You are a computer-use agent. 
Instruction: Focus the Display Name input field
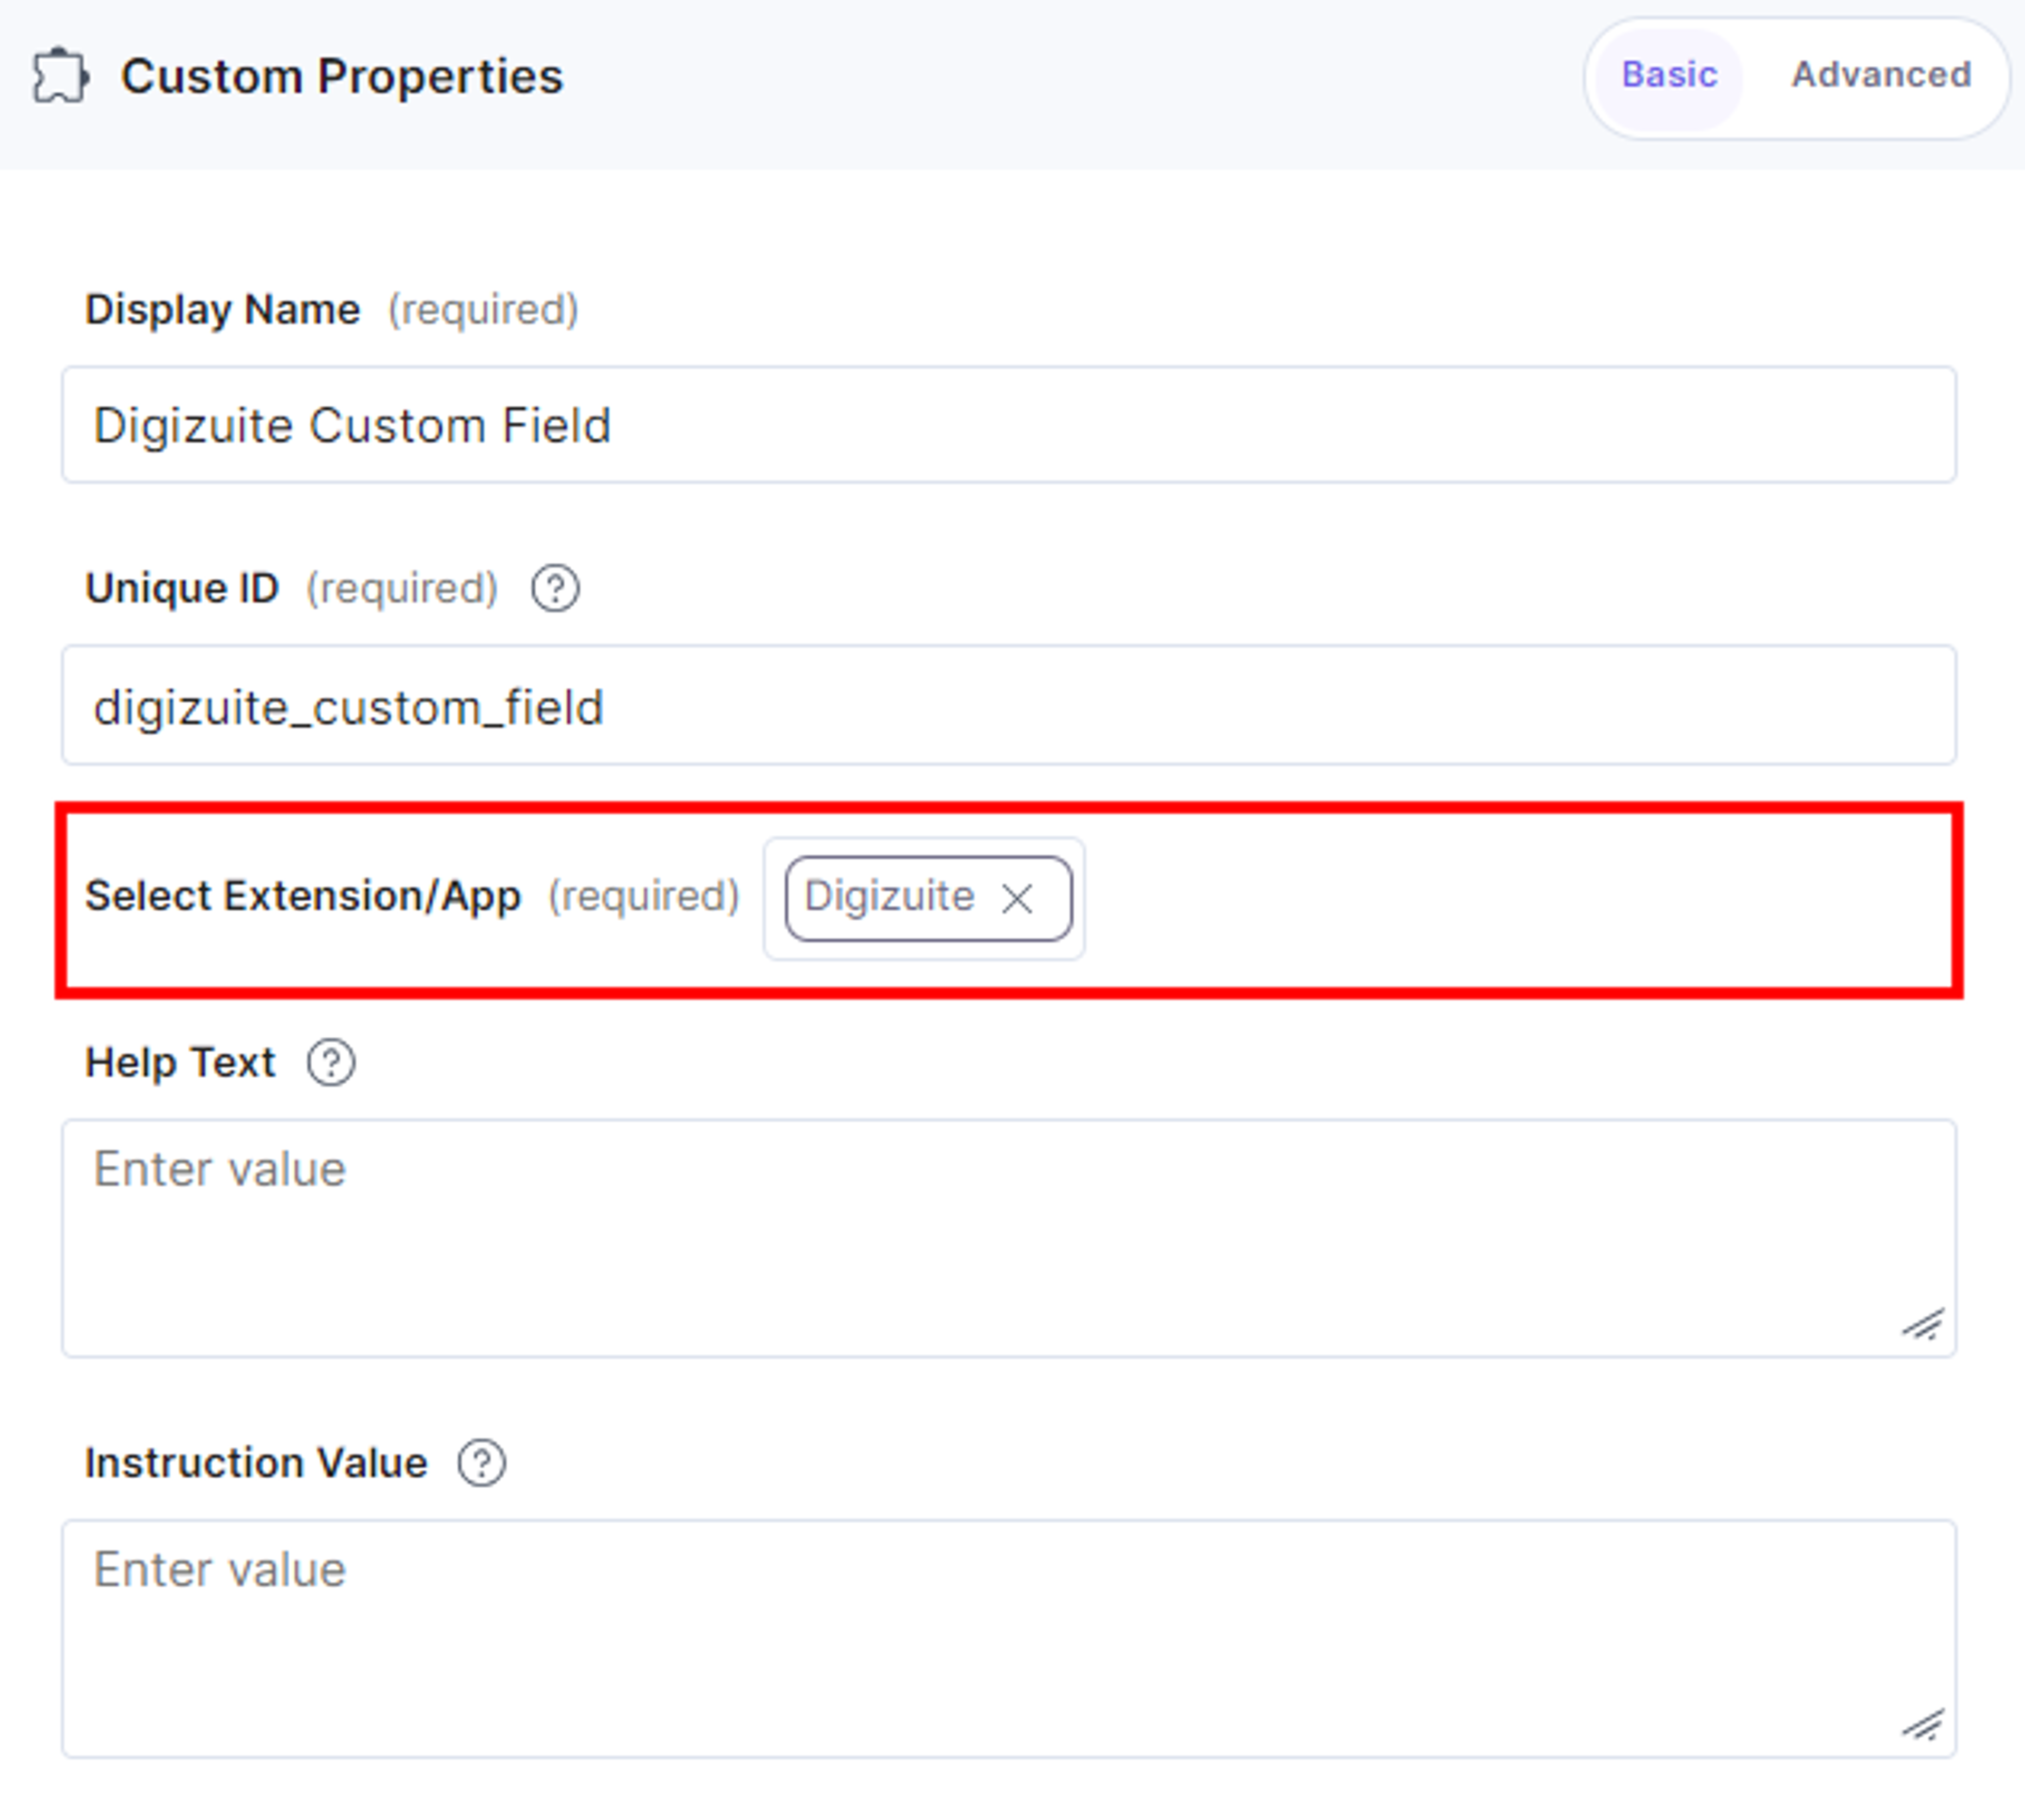1009,424
